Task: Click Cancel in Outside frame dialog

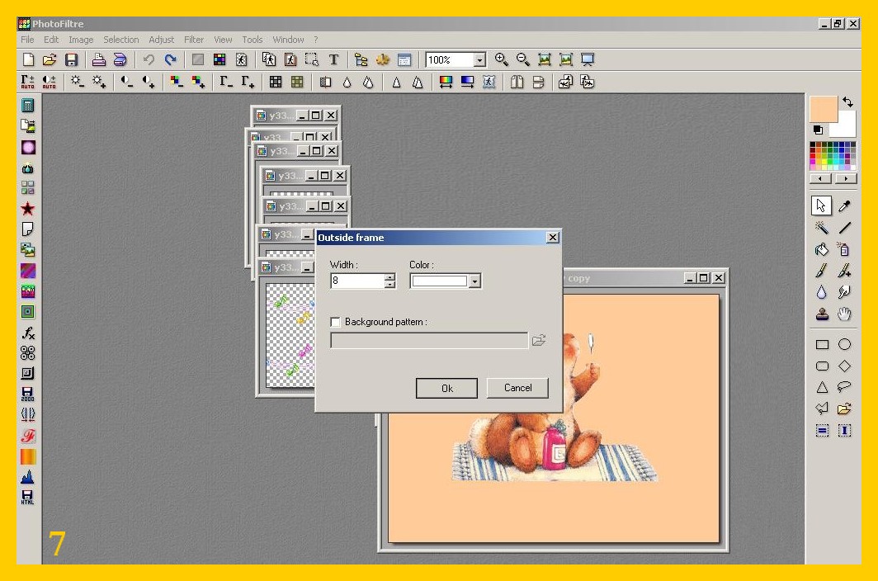Action: [x=517, y=388]
